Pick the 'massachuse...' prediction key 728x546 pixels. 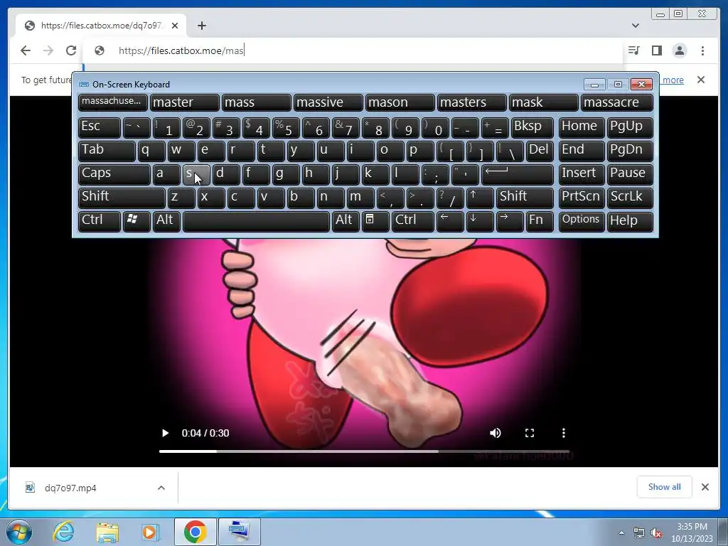pos(113,102)
